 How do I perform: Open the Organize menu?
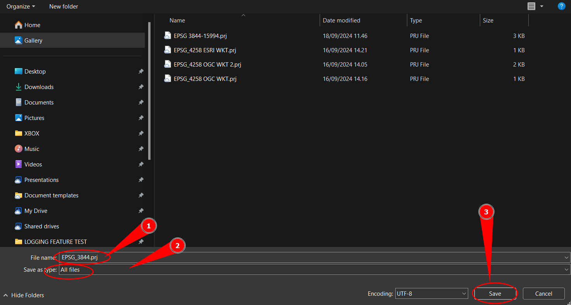pos(21,7)
